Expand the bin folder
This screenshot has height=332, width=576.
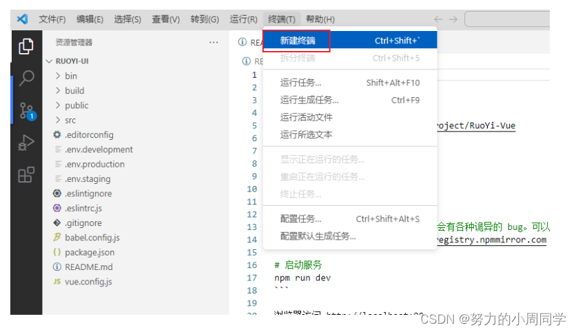tap(58, 76)
